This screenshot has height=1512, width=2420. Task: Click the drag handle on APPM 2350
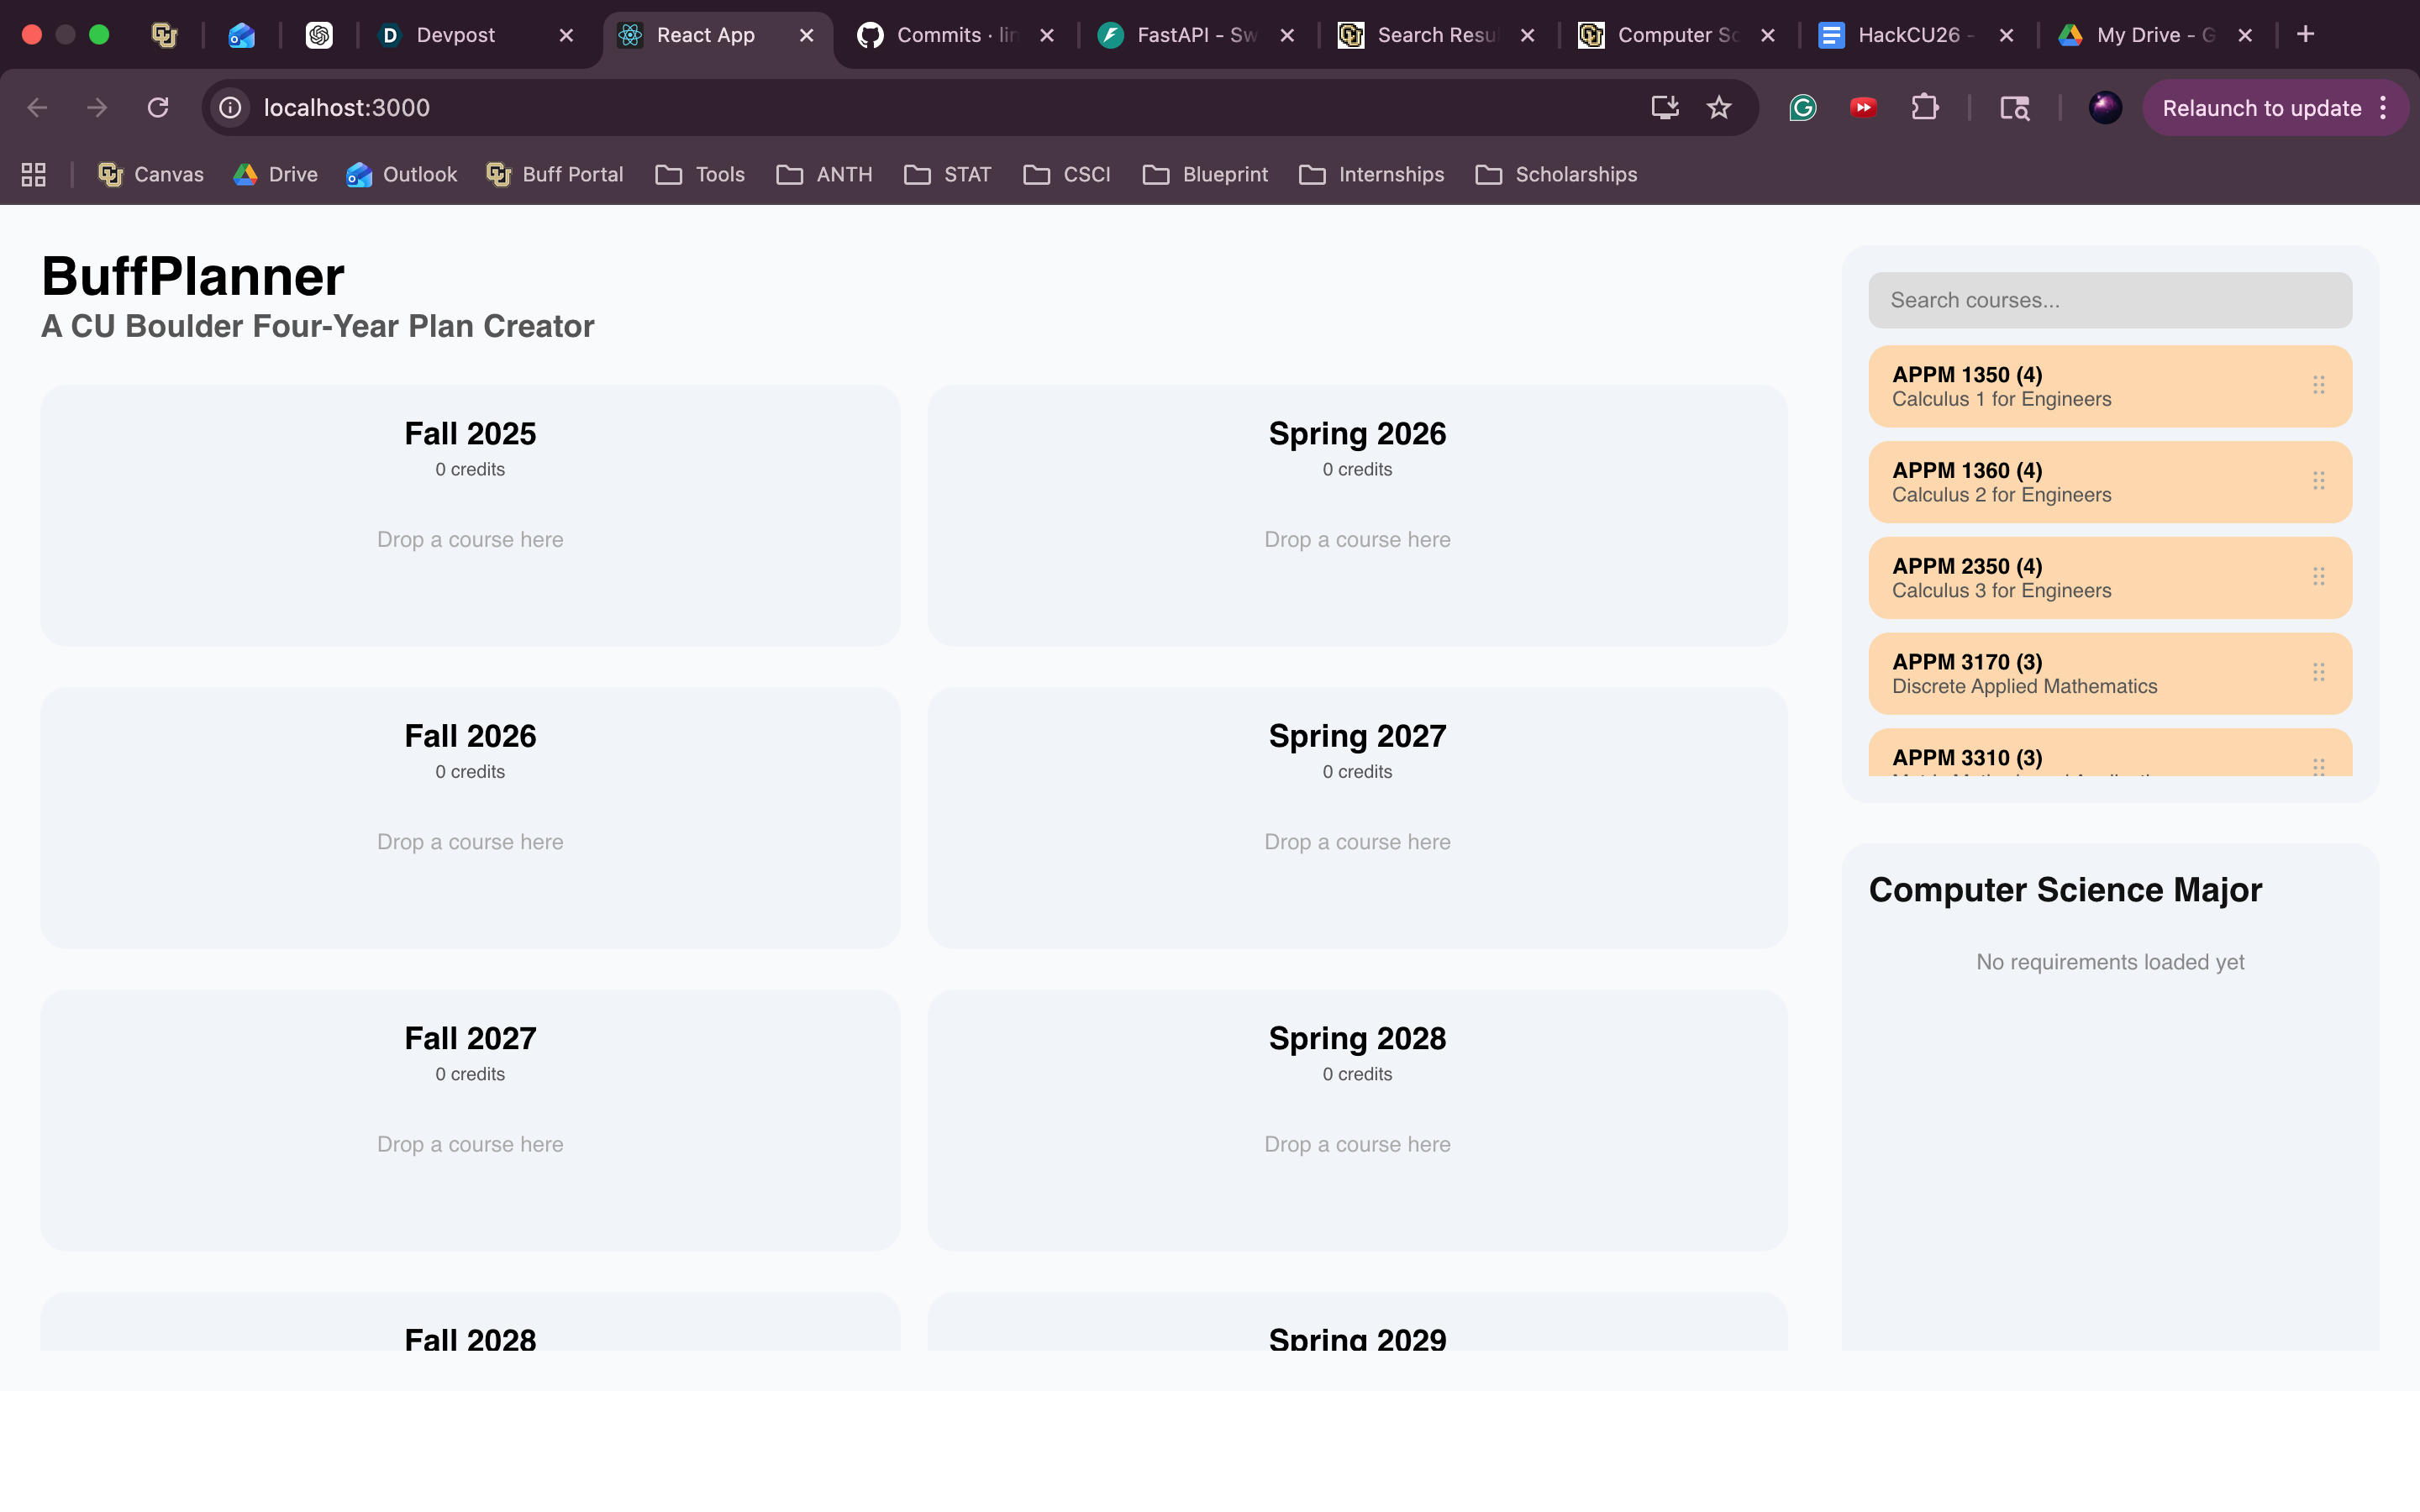coord(2318,577)
